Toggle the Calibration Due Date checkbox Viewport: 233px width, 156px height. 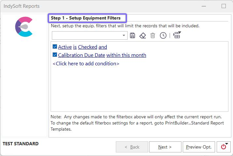55,55
